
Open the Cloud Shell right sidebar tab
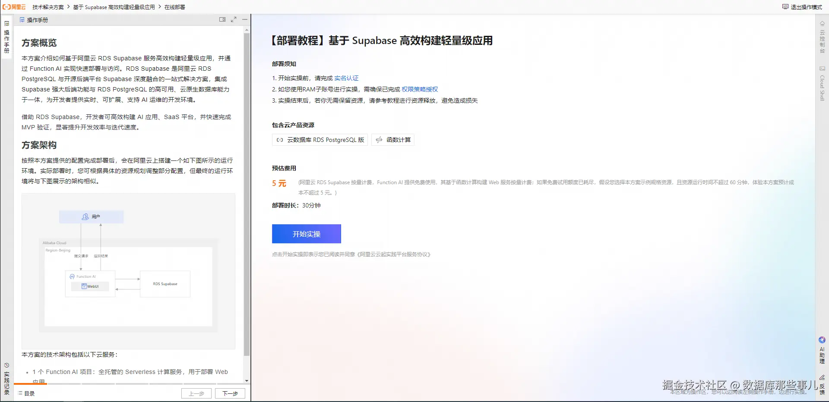(x=822, y=83)
